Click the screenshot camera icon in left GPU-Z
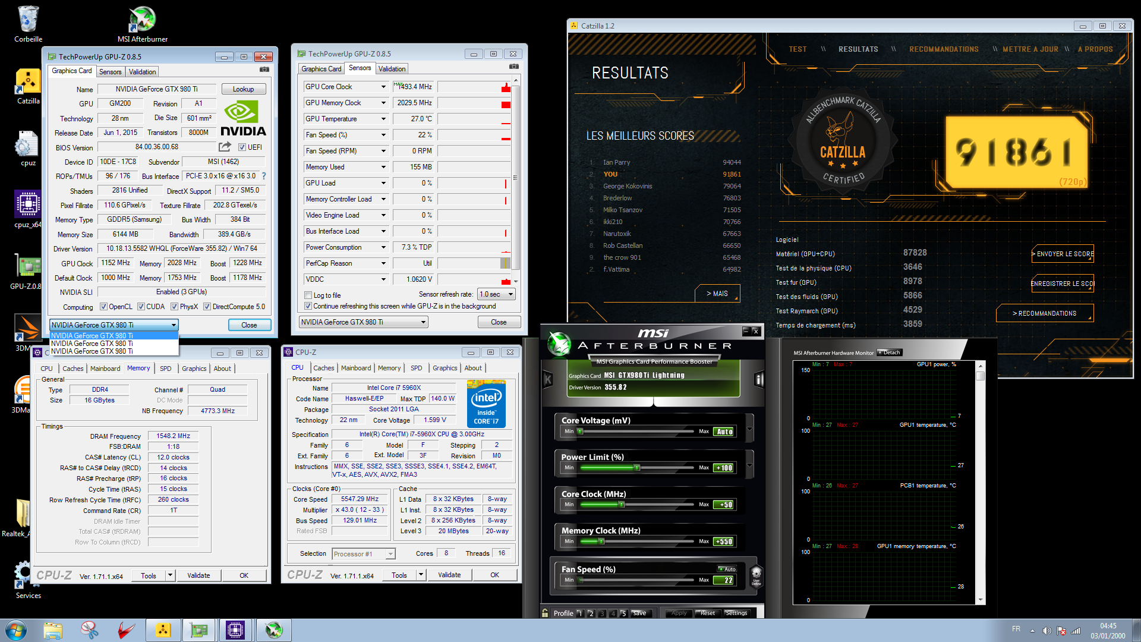 coord(264,70)
